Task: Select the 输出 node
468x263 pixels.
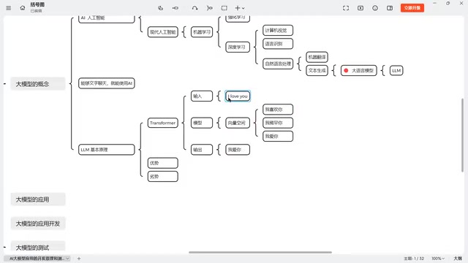Action: point(202,150)
